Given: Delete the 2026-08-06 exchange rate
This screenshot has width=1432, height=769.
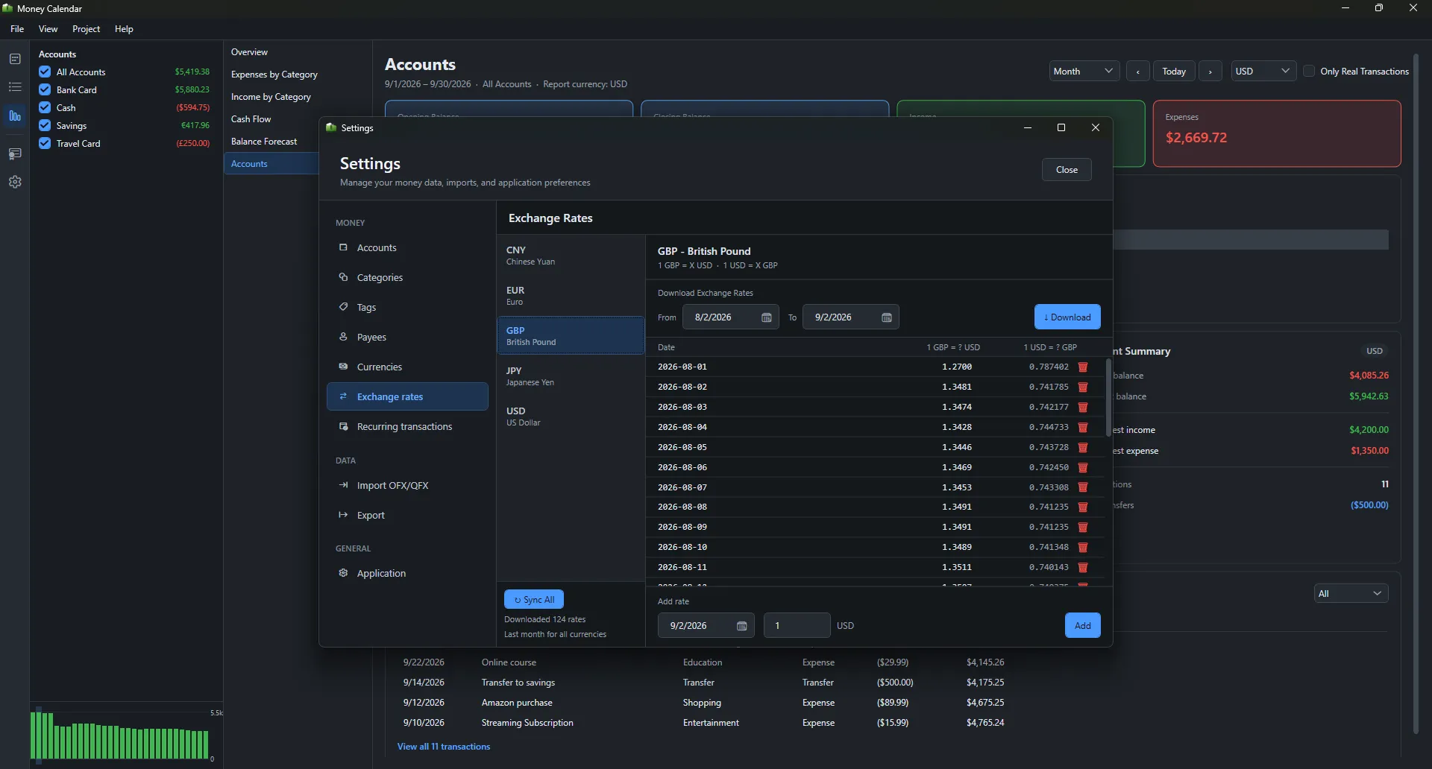Looking at the screenshot, I should pyautogui.click(x=1083, y=468).
